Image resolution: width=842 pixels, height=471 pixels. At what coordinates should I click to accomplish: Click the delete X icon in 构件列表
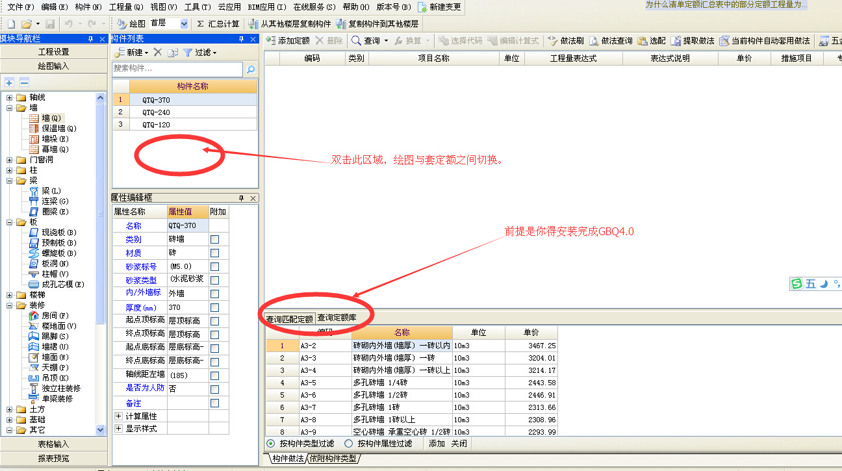click(157, 52)
